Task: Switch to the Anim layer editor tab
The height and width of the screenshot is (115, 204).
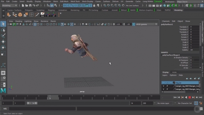Action: pos(174,72)
